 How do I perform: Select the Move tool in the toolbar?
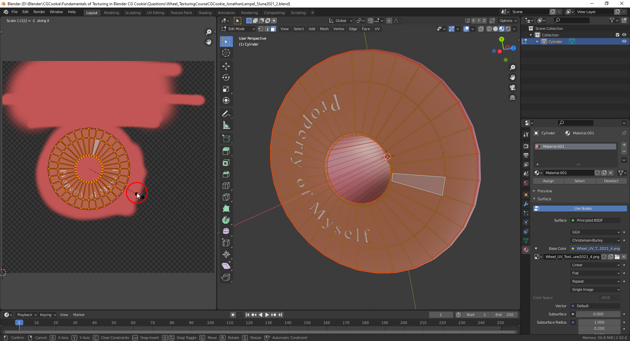pos(226,66)
